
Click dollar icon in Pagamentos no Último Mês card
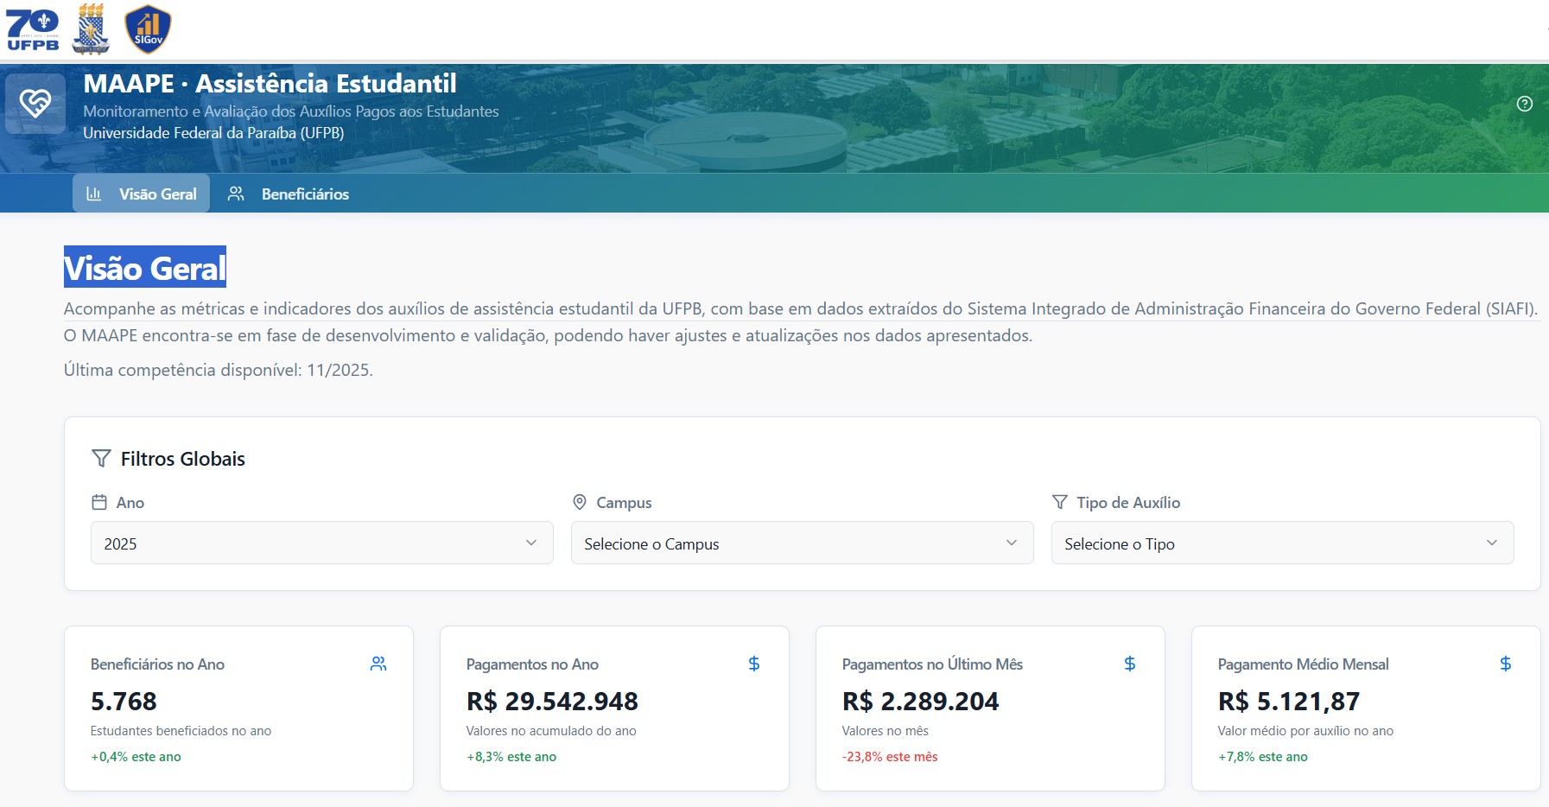[x=1129, y=664]
